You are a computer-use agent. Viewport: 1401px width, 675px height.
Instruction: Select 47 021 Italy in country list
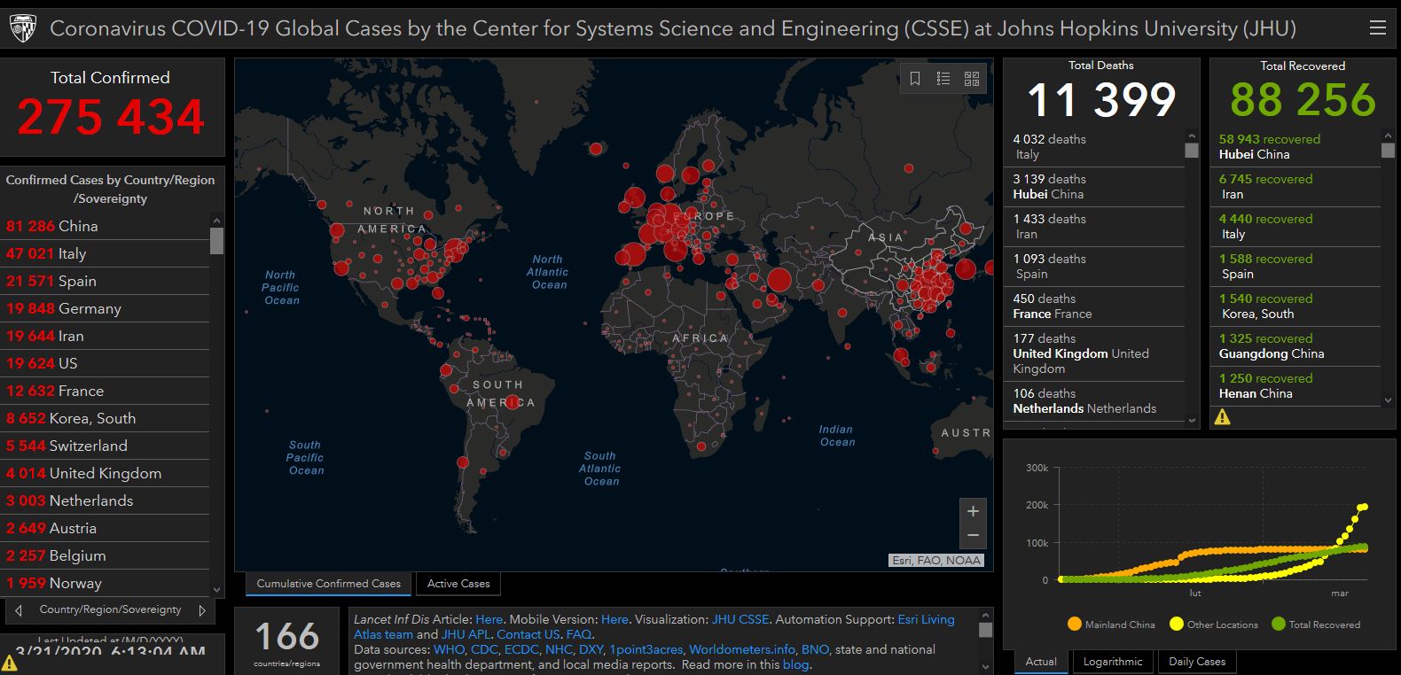(x=105, y=253)
